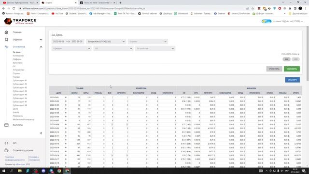Click the blue ЭКСПОРТ button
309x174 pixels.
click(x=292, y=80)
